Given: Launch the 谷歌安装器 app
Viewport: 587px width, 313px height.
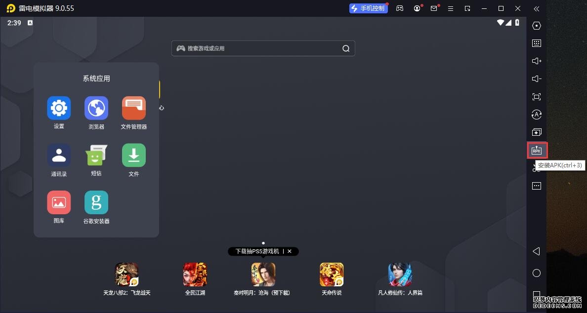Looking at the screenshot, I should [96, 203].
